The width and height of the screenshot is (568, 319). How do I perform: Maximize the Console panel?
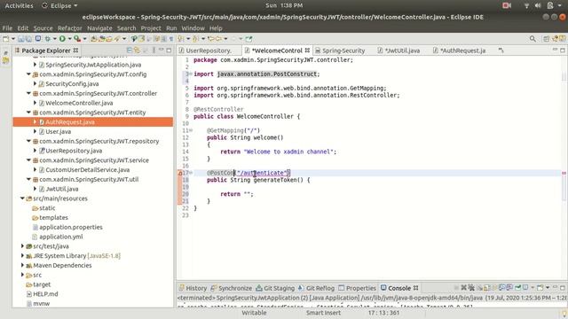[563, 288]
